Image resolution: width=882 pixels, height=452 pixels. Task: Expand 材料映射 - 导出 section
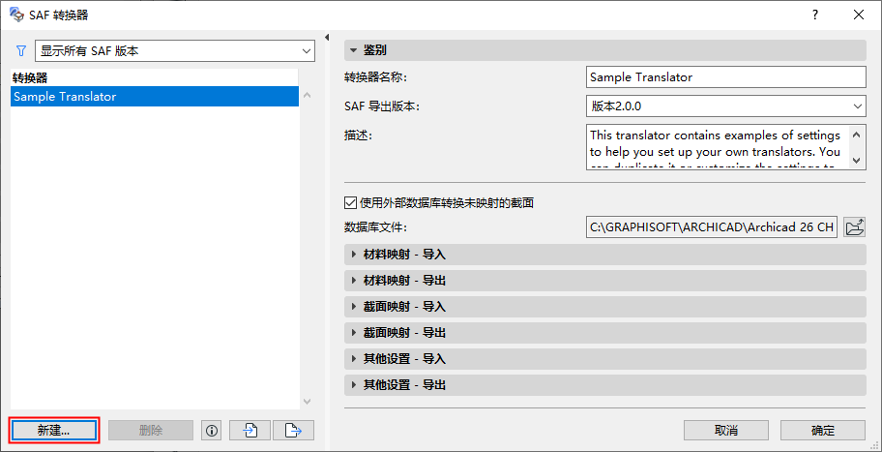click(604, 281)
